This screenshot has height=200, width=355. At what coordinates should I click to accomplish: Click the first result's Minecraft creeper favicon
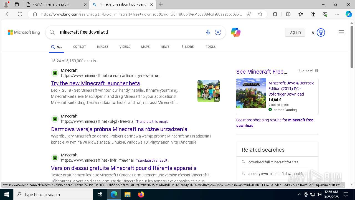(x=55, y=73)
